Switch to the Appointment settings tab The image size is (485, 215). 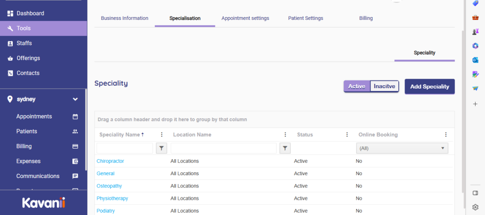tap(245, 18)
